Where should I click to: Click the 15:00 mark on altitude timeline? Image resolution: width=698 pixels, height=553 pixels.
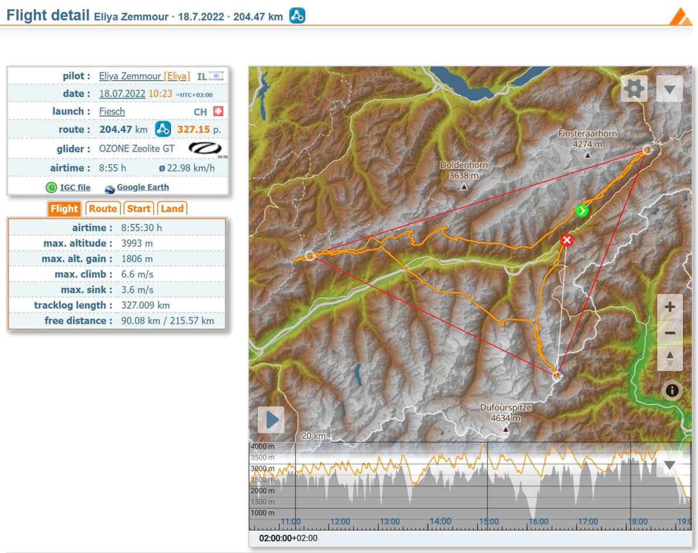(x=489, y=521)
